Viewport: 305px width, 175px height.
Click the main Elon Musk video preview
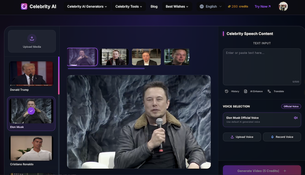(x=139, y=122)
